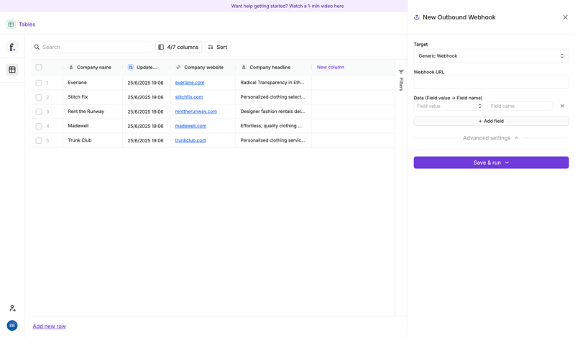This screenshot has height=338, width=575.
Task: Click the invite user icon in sidebar
Action: [x=12, y=309]
